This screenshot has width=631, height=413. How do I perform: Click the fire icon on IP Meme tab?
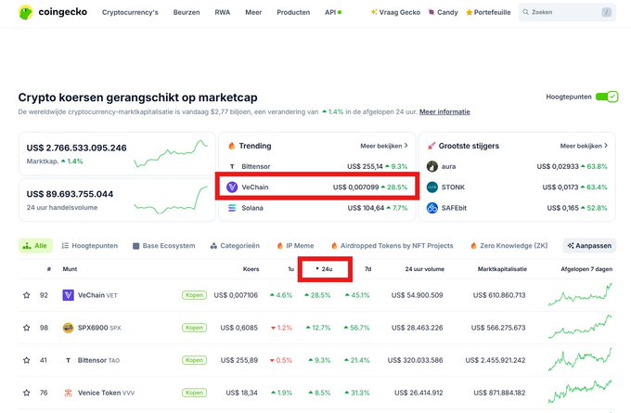(x=279, y=246)
